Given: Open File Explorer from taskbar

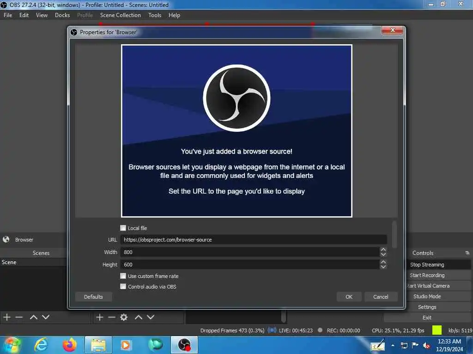Looking at the screenshot, I should 98,345.
